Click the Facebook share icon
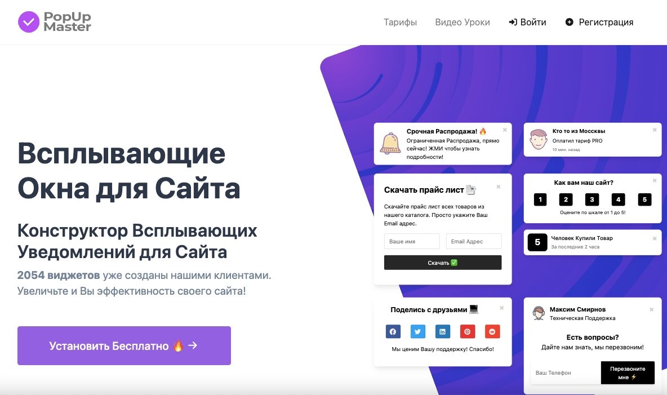Screen dimensions: 667x395 (x=393, y=331)
